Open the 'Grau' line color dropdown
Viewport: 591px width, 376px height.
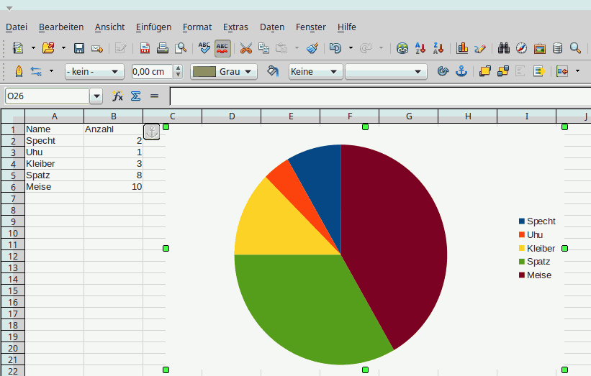(x=224, y=72)
